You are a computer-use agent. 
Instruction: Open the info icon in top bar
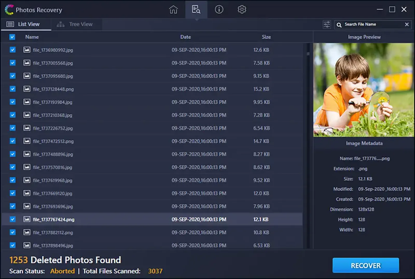219,10
